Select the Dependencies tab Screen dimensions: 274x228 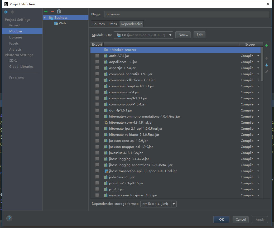pos(132,24)
